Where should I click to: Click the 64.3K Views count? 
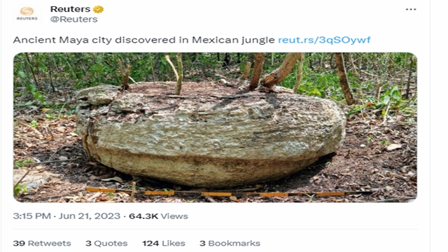coord(159,216)
